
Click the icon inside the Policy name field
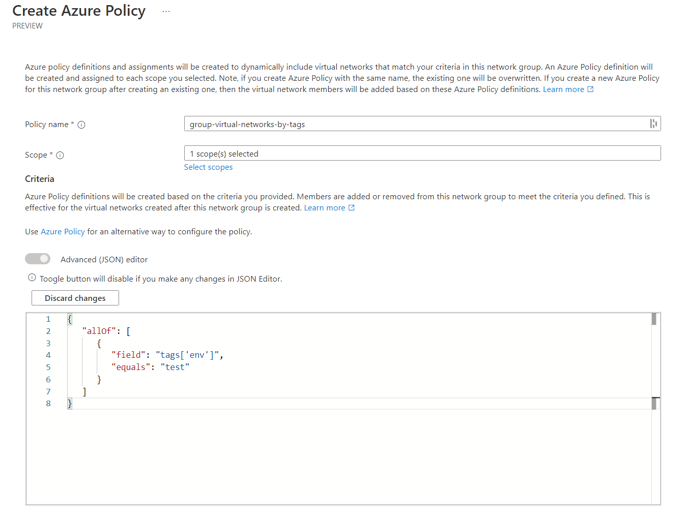(653, 124)
